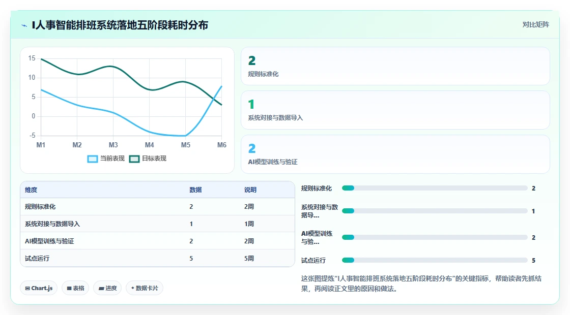
Task: Select the 进度 tag chip
Action: 107,288
